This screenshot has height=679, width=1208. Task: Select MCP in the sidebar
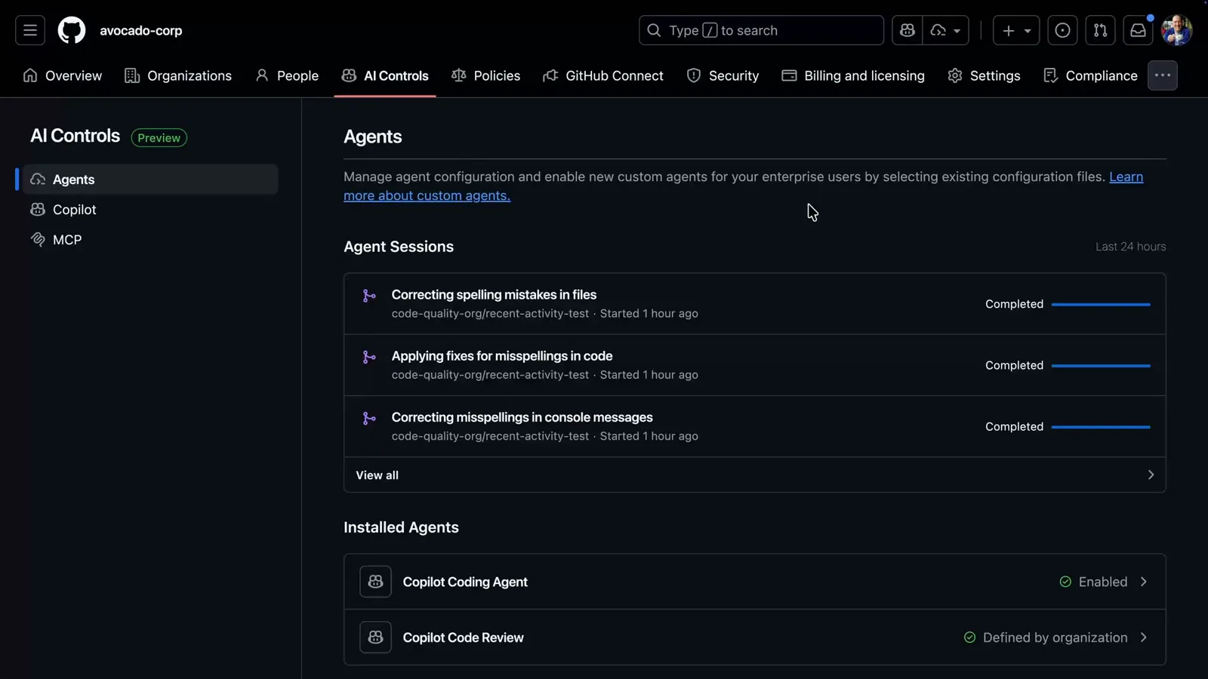click(x=150, y=240)
